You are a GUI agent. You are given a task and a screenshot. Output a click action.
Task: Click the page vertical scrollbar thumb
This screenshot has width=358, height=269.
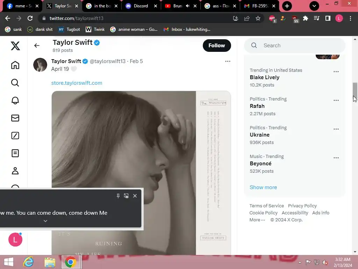[355, 90]
